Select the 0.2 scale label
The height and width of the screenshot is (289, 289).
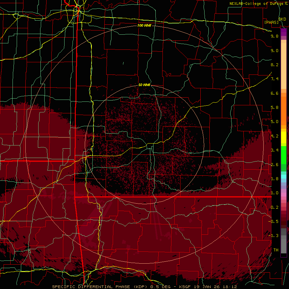pos(275,207)
